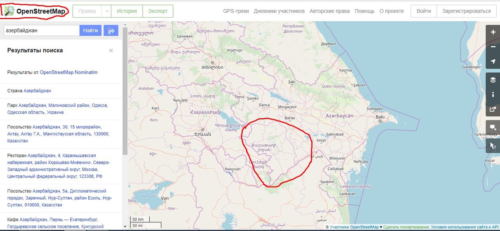Zoom out with the minus button

(493, 47)
